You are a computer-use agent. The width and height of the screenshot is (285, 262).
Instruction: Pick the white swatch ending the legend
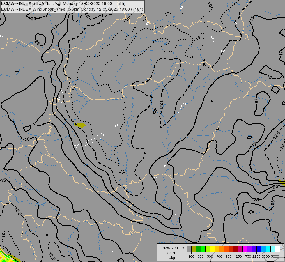(x=277, y=249)
